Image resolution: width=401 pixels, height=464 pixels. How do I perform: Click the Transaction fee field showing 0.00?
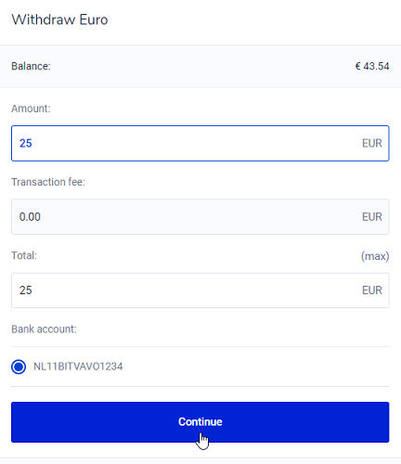coord(200,217)
